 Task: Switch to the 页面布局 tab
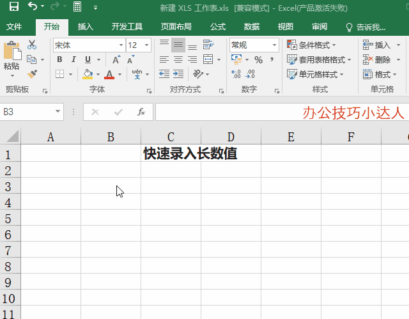pos(176,27)
